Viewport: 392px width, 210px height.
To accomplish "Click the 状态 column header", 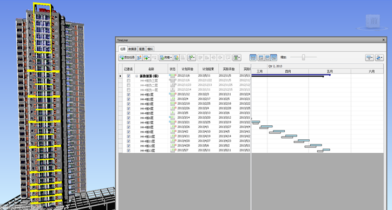I will pos(173,69).
